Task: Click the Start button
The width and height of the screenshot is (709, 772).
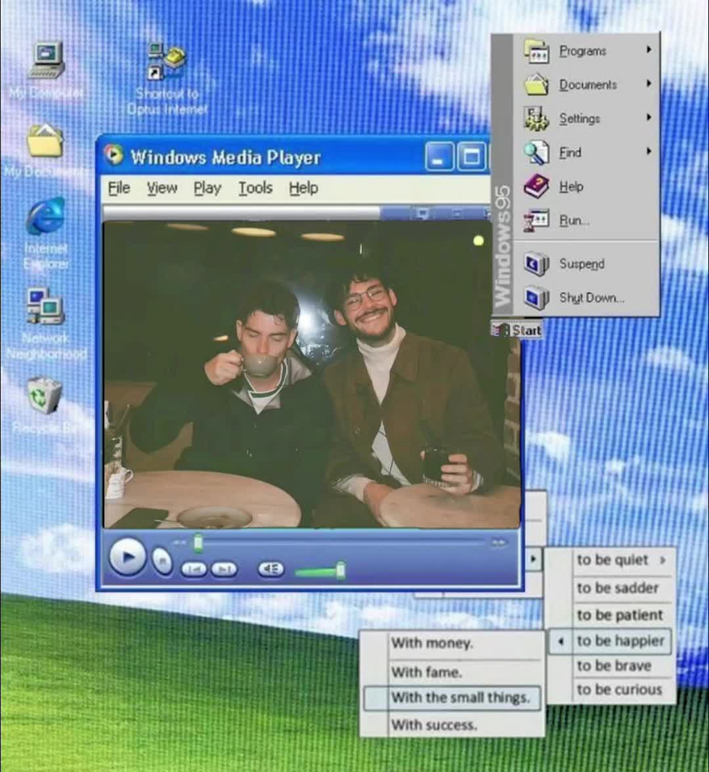Action: (517, 330)
